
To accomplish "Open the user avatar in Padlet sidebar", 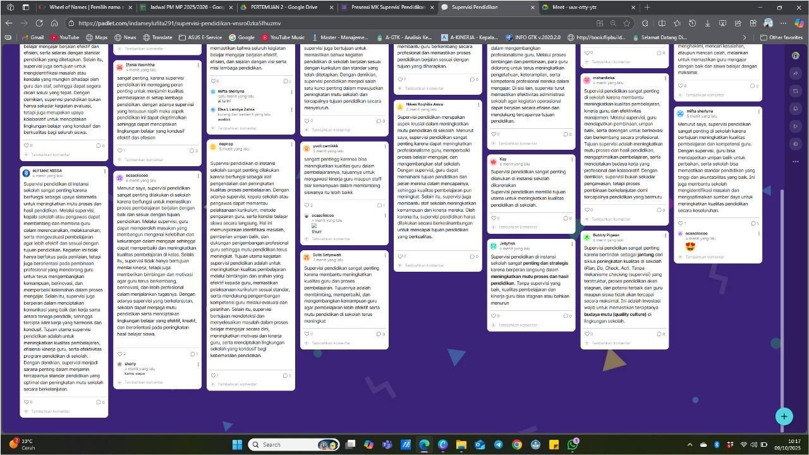I will [796, 56].
